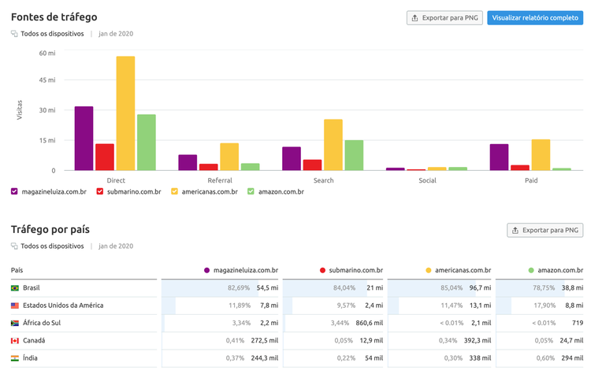The image size is (591, 374).
Task: Uncheck magazineluiza.com.br legend checkbox
Action: click(x=14, y=191)
